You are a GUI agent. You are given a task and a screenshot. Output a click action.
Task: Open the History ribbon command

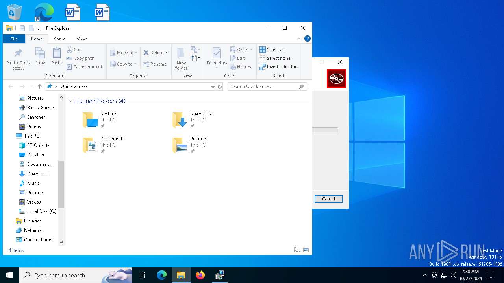(x=241, y=67)
